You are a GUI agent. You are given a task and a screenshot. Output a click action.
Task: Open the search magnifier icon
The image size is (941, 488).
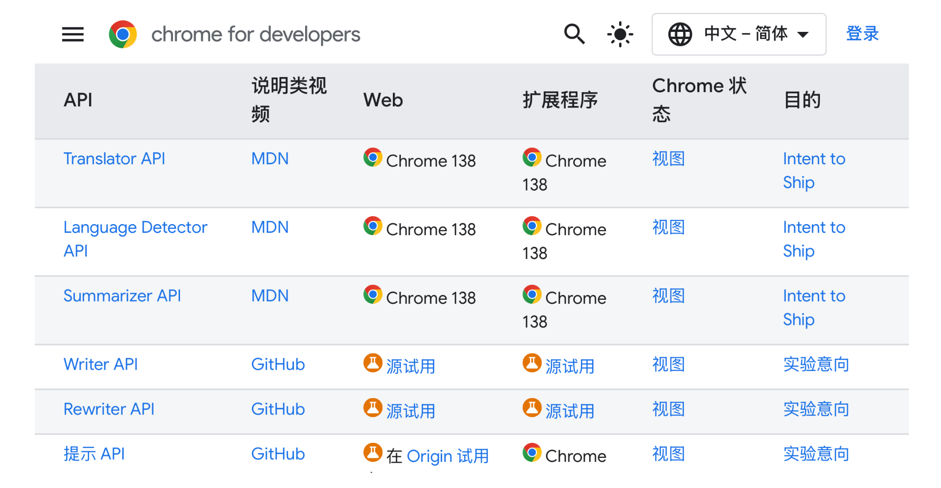pyautogui.click(x=574, y=34)
